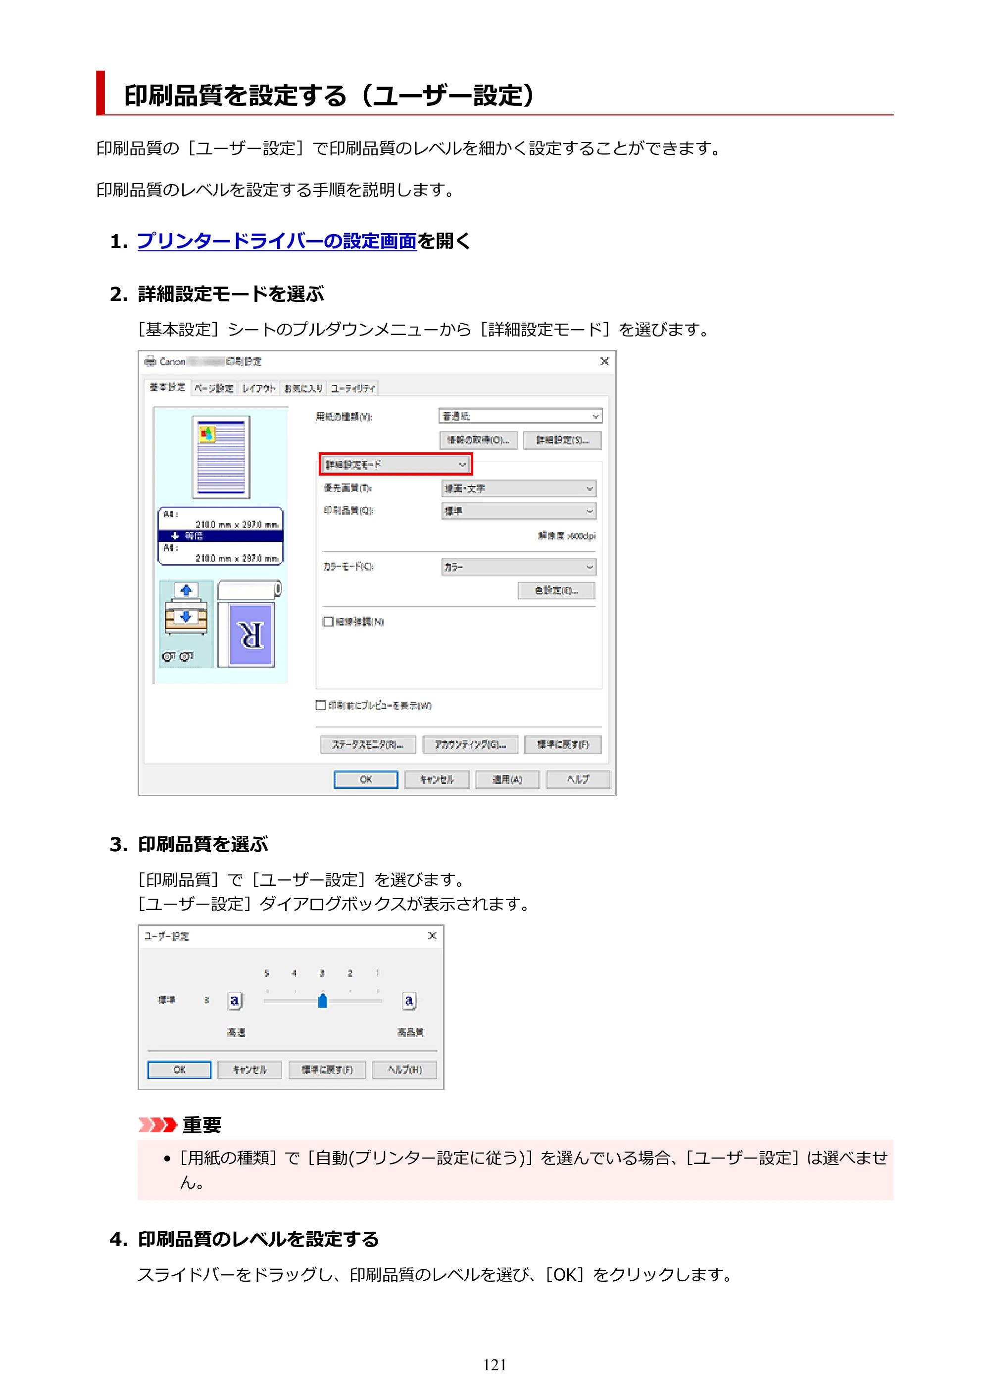Click the 等倍 scaling row
The height and width of the screenshot is (1400, 990).
pyautogui.click(x=221, y=536)
